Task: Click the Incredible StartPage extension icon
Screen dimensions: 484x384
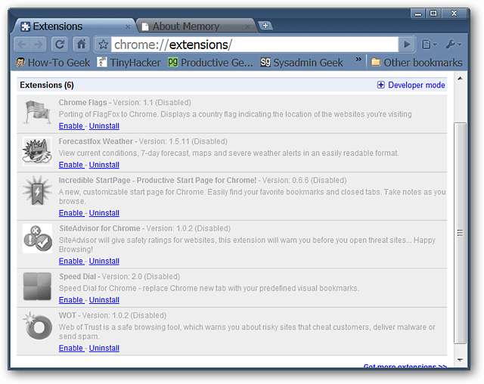Action: [x=37, y=191]
